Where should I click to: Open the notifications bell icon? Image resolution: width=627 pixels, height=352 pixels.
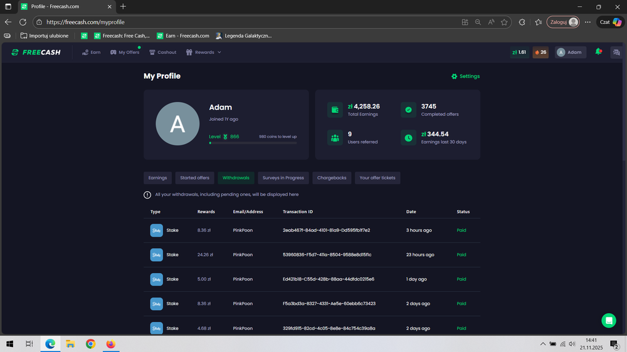click(x=598, y=52)
